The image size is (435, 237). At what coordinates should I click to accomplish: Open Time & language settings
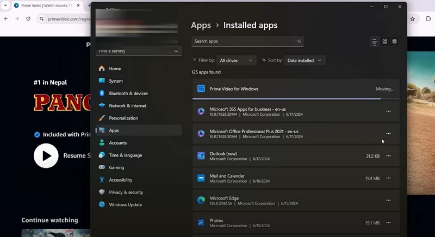[x=139, y=155]
